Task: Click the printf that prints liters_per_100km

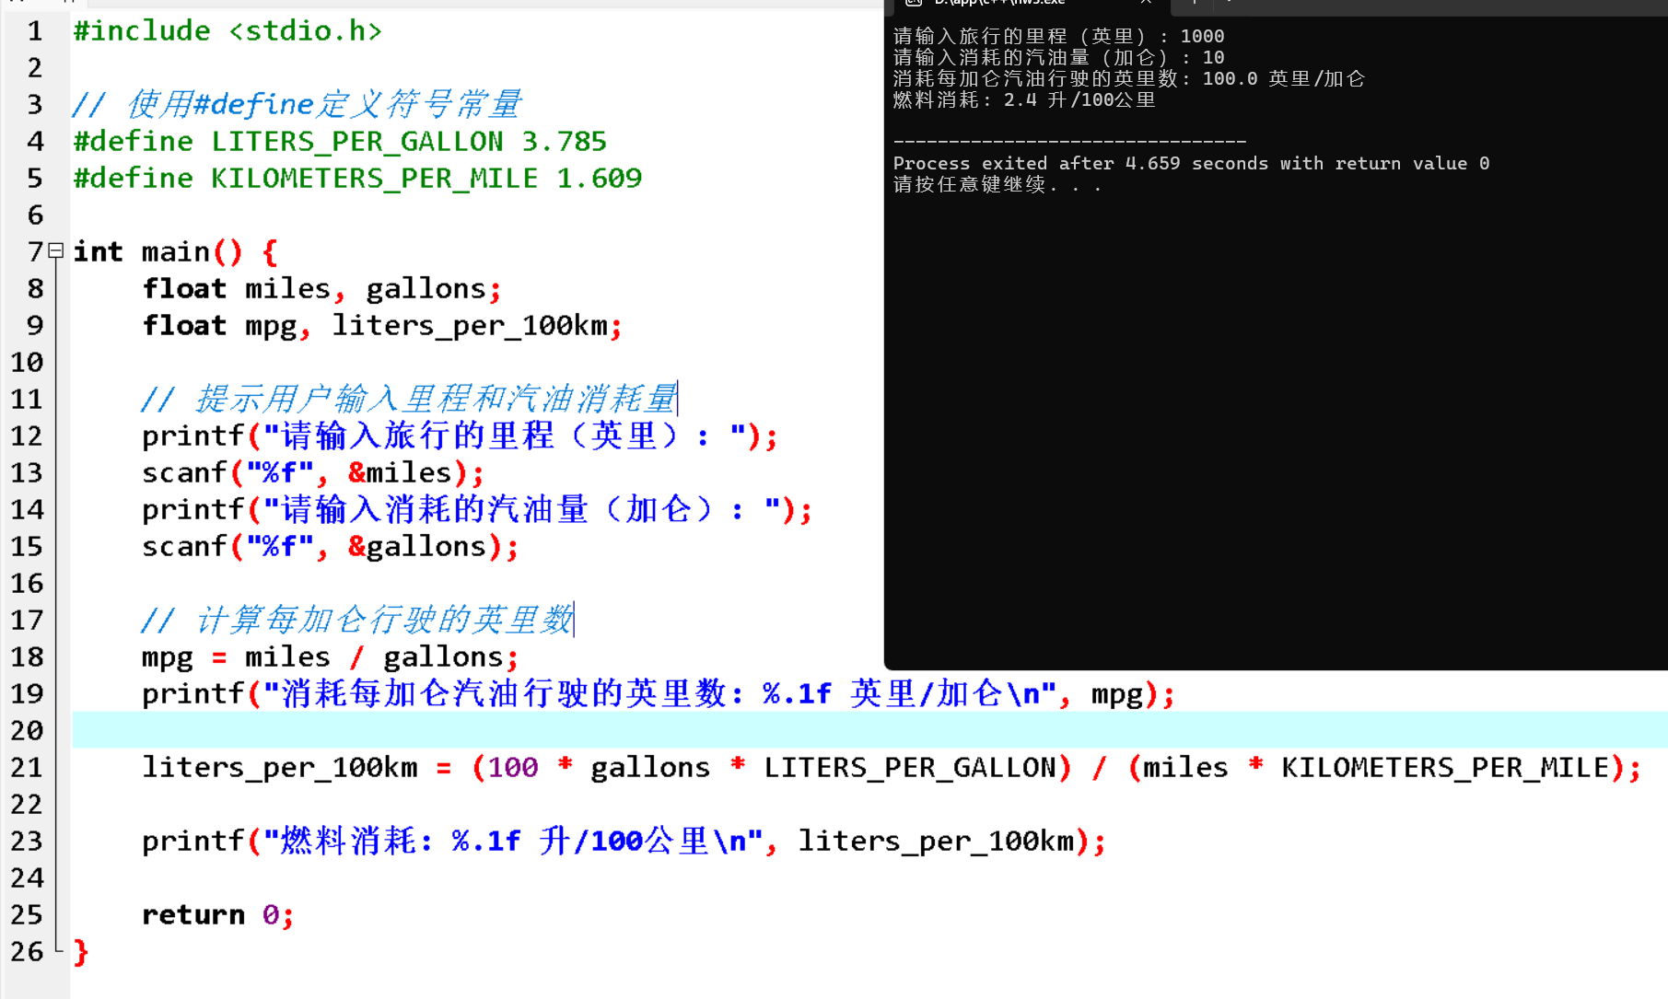Action: (624, 841)
